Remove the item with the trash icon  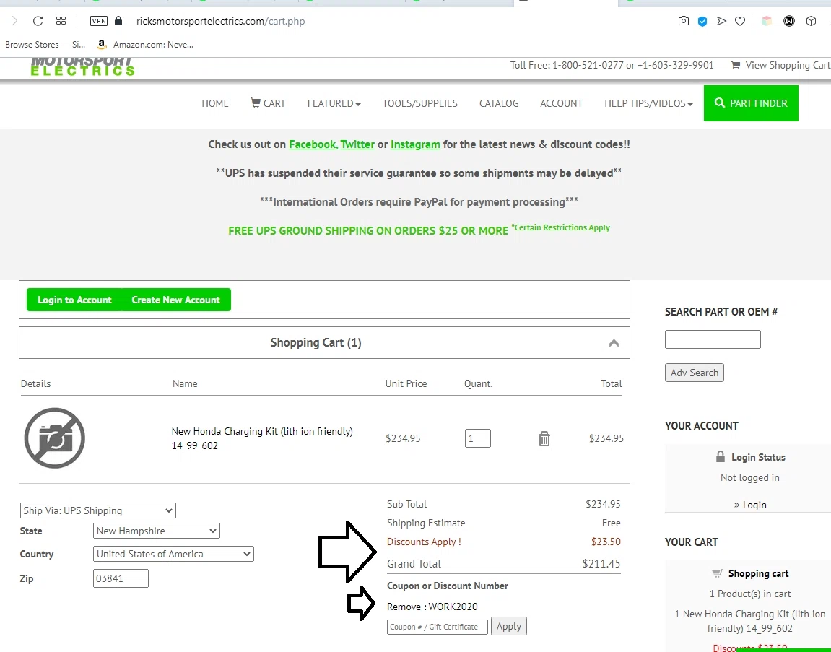point(544,438)
